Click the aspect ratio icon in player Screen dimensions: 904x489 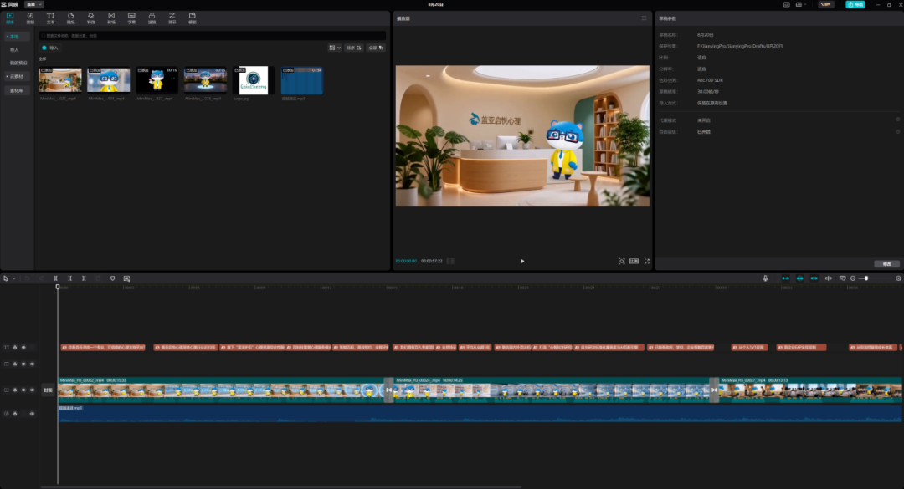[634, 261]
